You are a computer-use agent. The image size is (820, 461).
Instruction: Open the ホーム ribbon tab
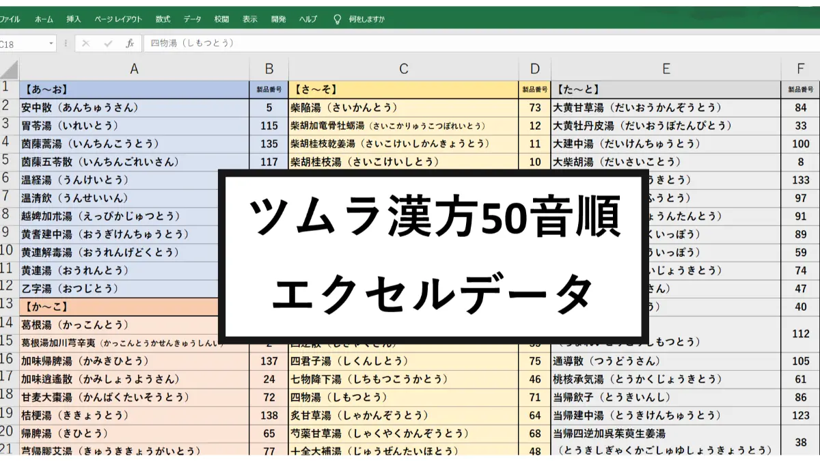tap(44, 20)
